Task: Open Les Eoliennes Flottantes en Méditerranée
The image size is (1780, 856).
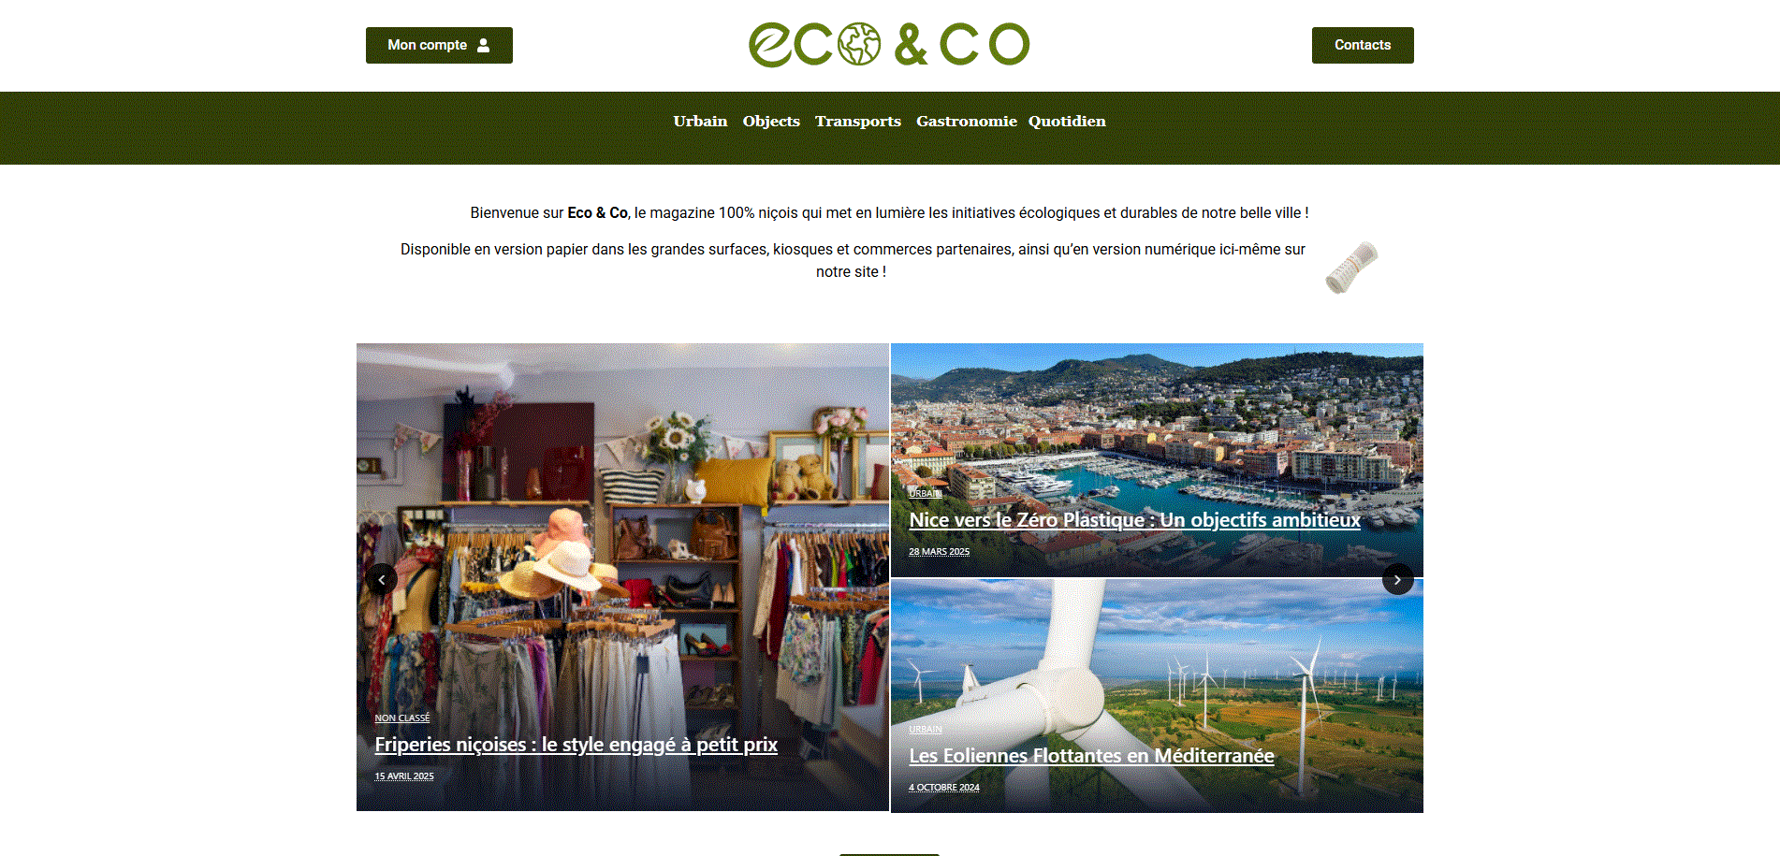Action: click(x=1091, y=756)
